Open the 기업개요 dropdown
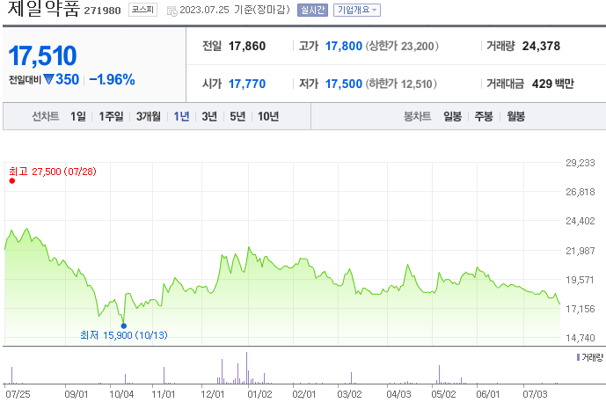 coord(357,10)
